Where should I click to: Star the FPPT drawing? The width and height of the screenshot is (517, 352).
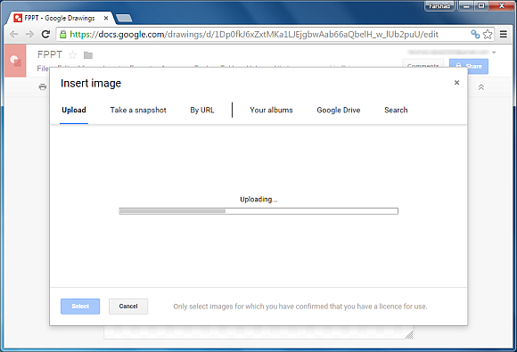pyautogui.click(x=72, y=54)
